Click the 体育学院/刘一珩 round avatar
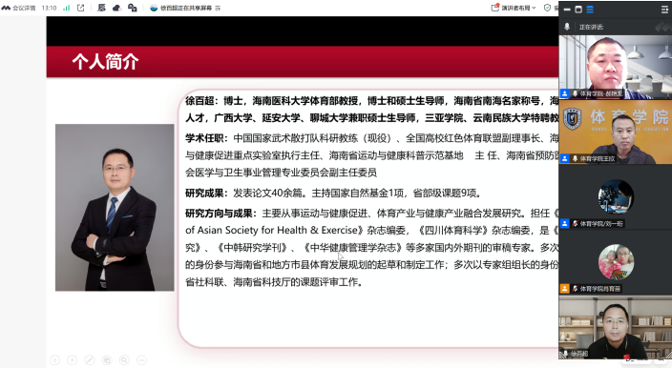Screen dimensions: 672x368 (x=616, y=196)
